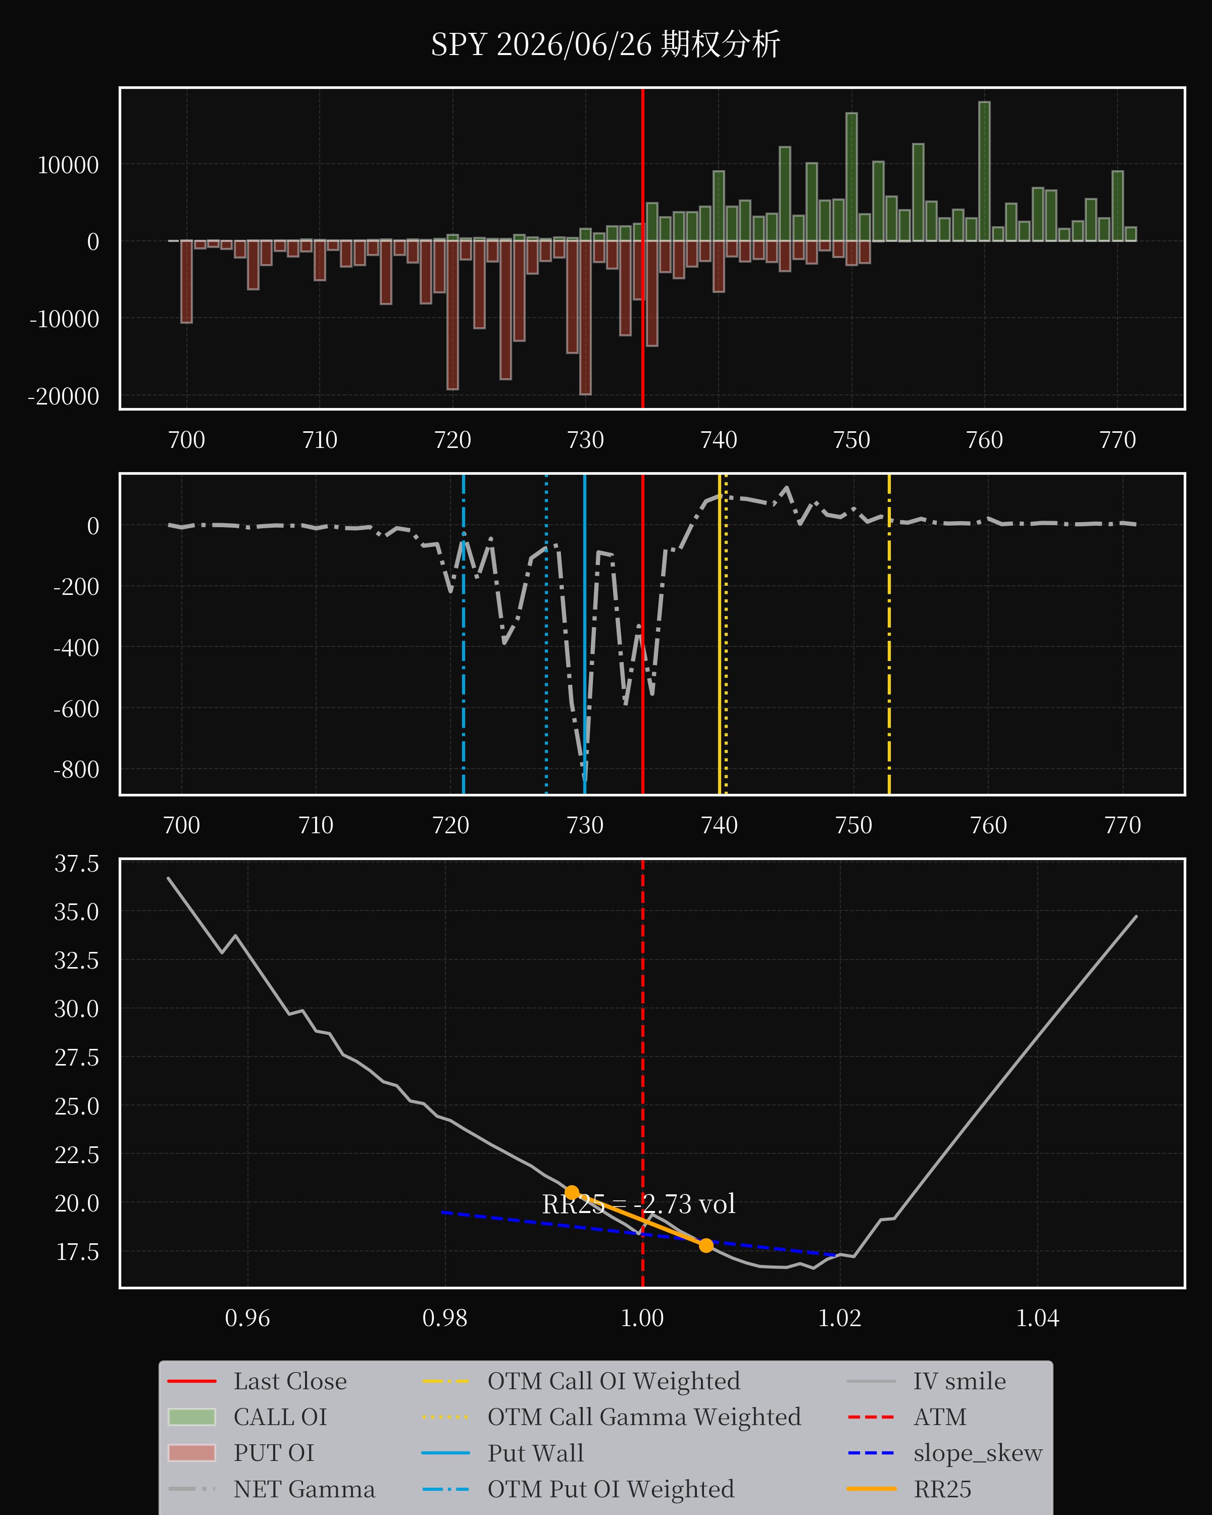Click the OTM Call OI Weighted legend label
The height and width of the screenshot is (1515, 1212).
614,1381
